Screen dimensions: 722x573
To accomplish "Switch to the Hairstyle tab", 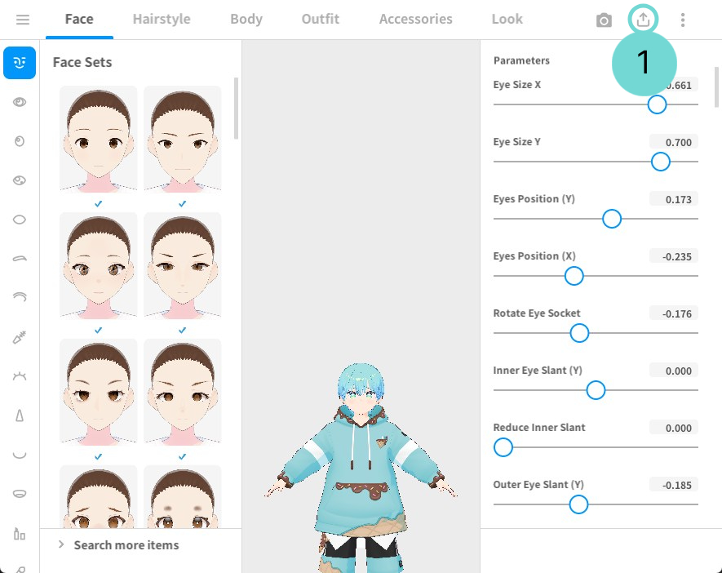I will pos(162,19).
